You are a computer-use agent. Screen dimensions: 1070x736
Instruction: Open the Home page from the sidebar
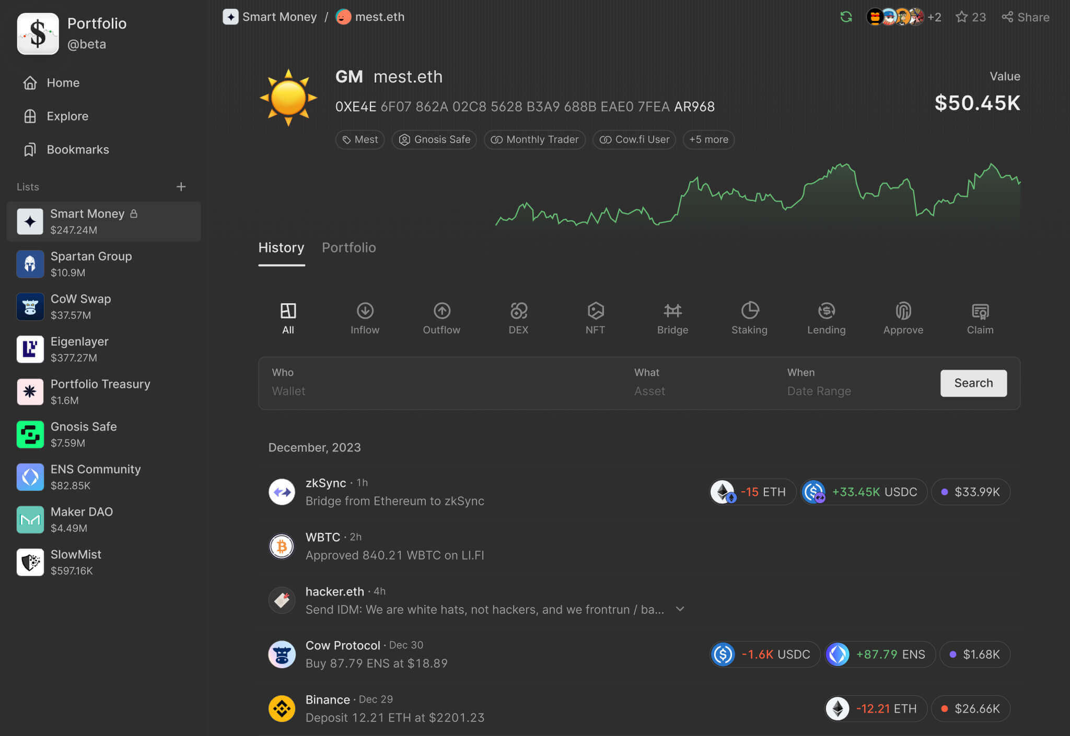point(63,82)
